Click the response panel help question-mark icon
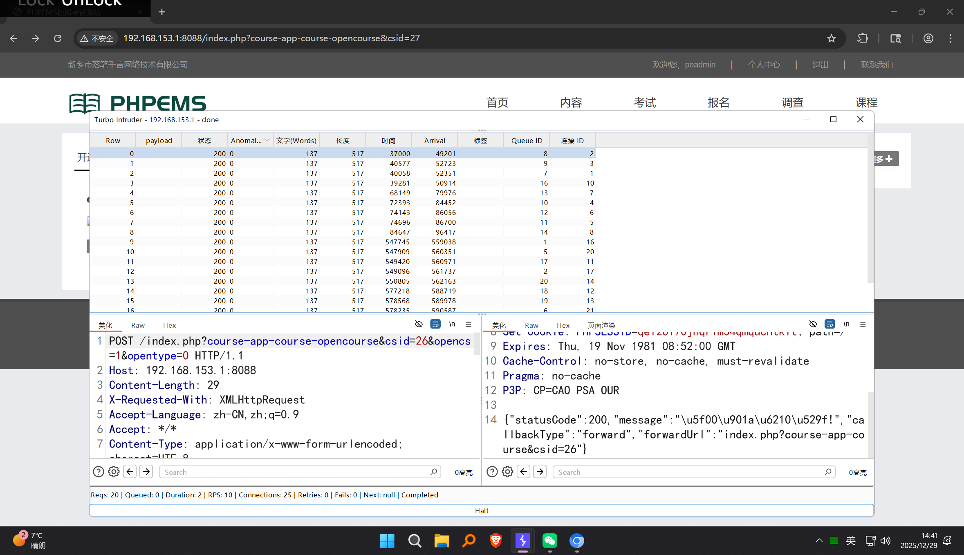The image size is (964, 555). [492, 472]
